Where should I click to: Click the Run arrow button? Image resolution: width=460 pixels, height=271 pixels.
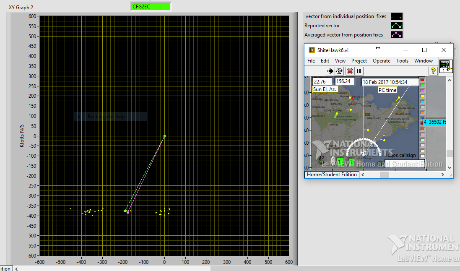(330, 71)
